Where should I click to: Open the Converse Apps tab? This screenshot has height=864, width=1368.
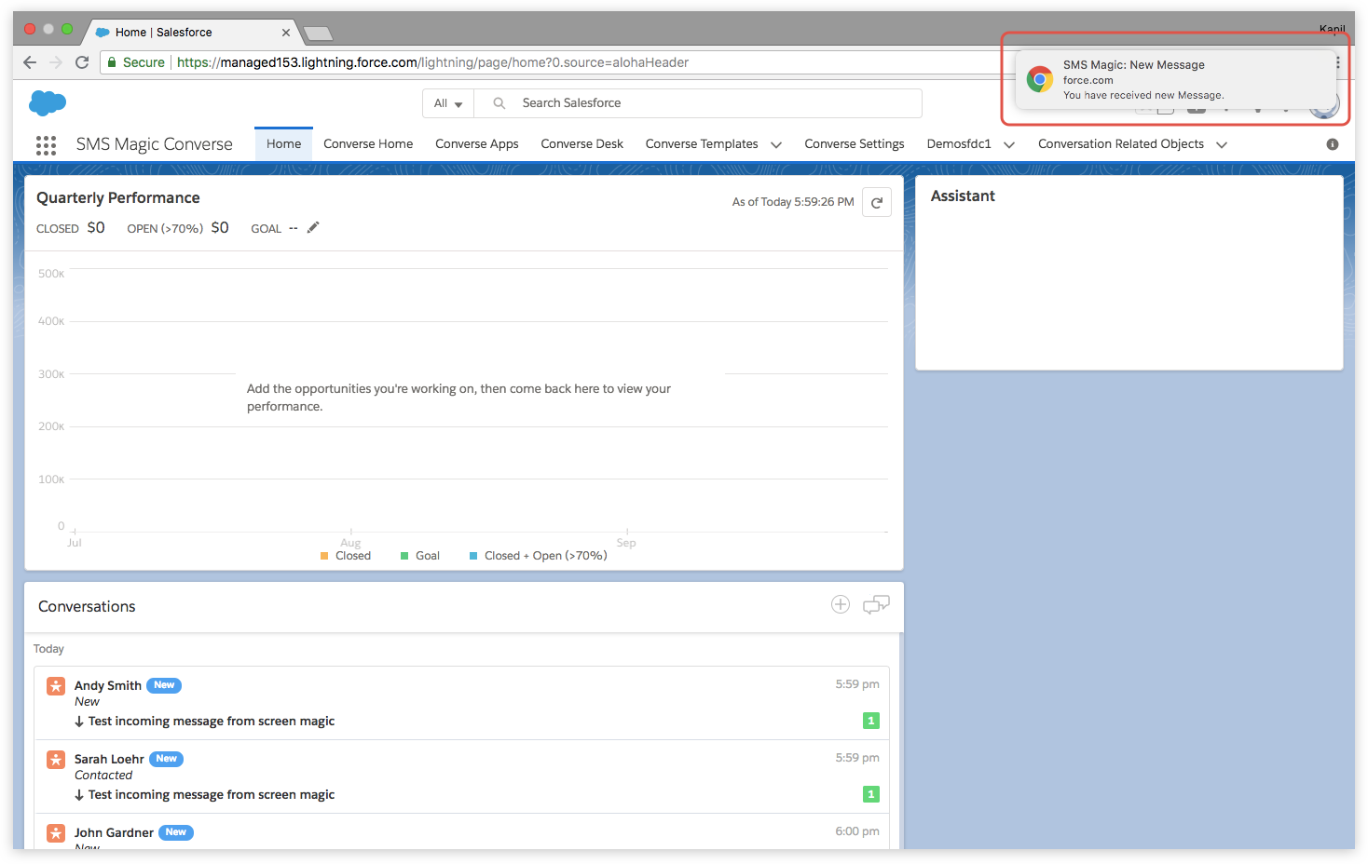477,143
